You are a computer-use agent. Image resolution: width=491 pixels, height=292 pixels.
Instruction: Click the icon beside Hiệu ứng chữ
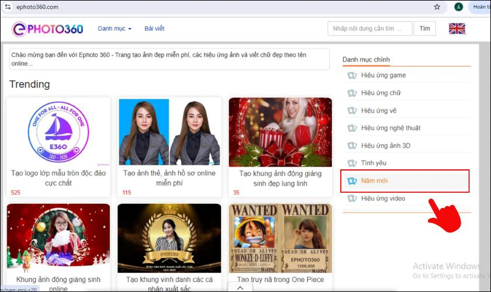(x=352, y=93)
